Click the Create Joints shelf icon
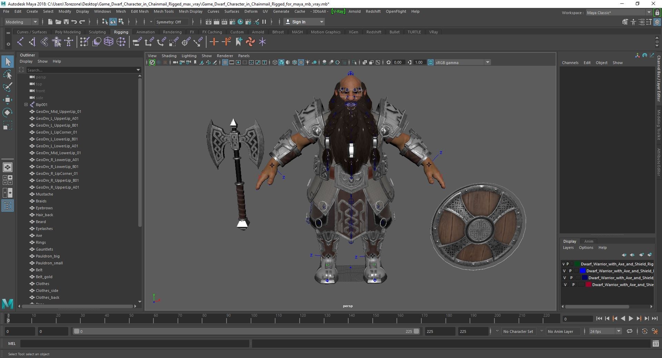This screenshot has height=358, width=662. pos(20,42)
